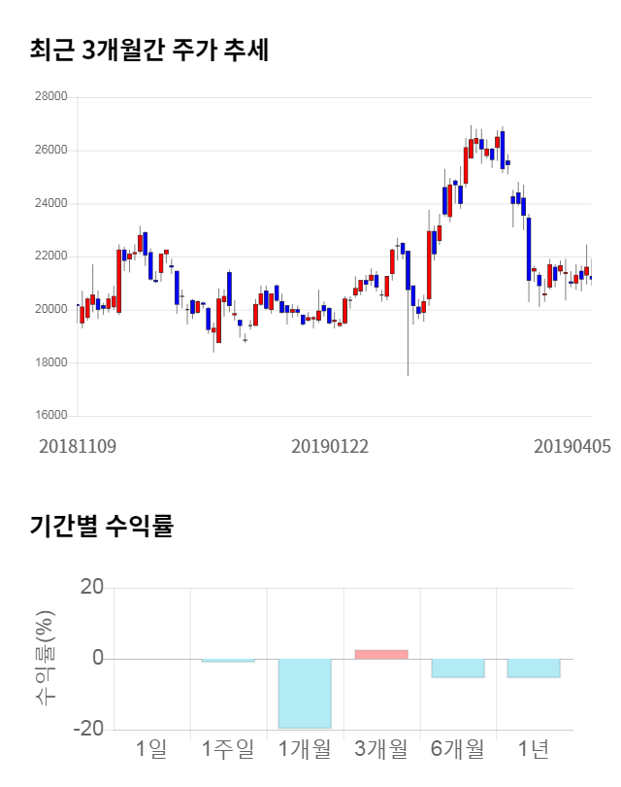Select the 1일 period label
This screenshot has height=787, width=621.
tap(151, 748)
